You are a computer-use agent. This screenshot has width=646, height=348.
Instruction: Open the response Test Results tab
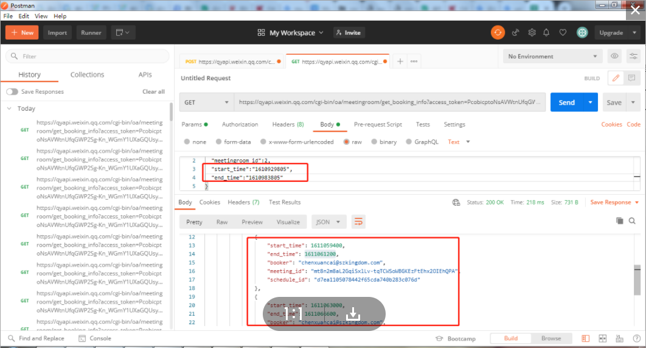point(285,202)
